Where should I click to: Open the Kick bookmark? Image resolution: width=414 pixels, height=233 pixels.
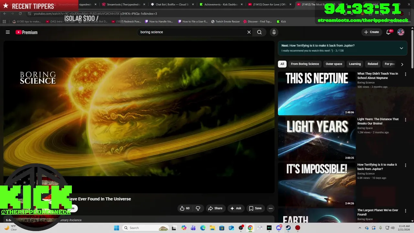[x=281, y=21]
